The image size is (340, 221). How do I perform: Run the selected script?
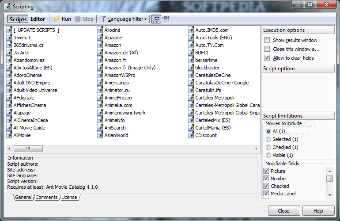coord(62,19)
